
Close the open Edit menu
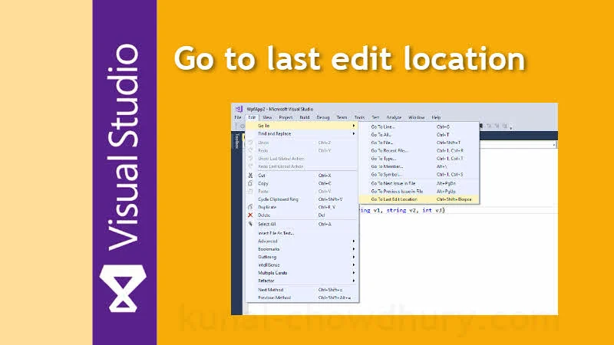click(252, 117)
